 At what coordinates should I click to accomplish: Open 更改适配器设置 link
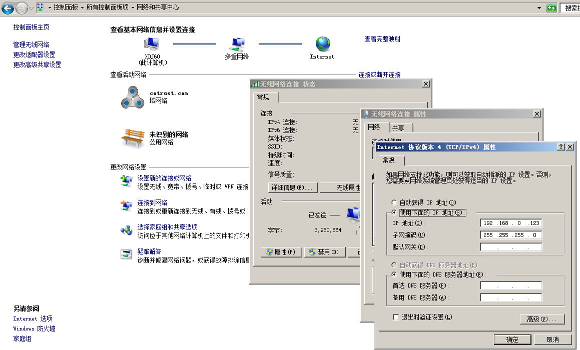click(x=34, y=54)
